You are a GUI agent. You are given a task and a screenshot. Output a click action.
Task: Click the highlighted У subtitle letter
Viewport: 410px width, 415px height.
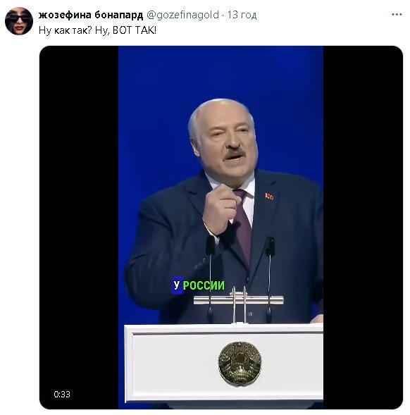(177, 285)
